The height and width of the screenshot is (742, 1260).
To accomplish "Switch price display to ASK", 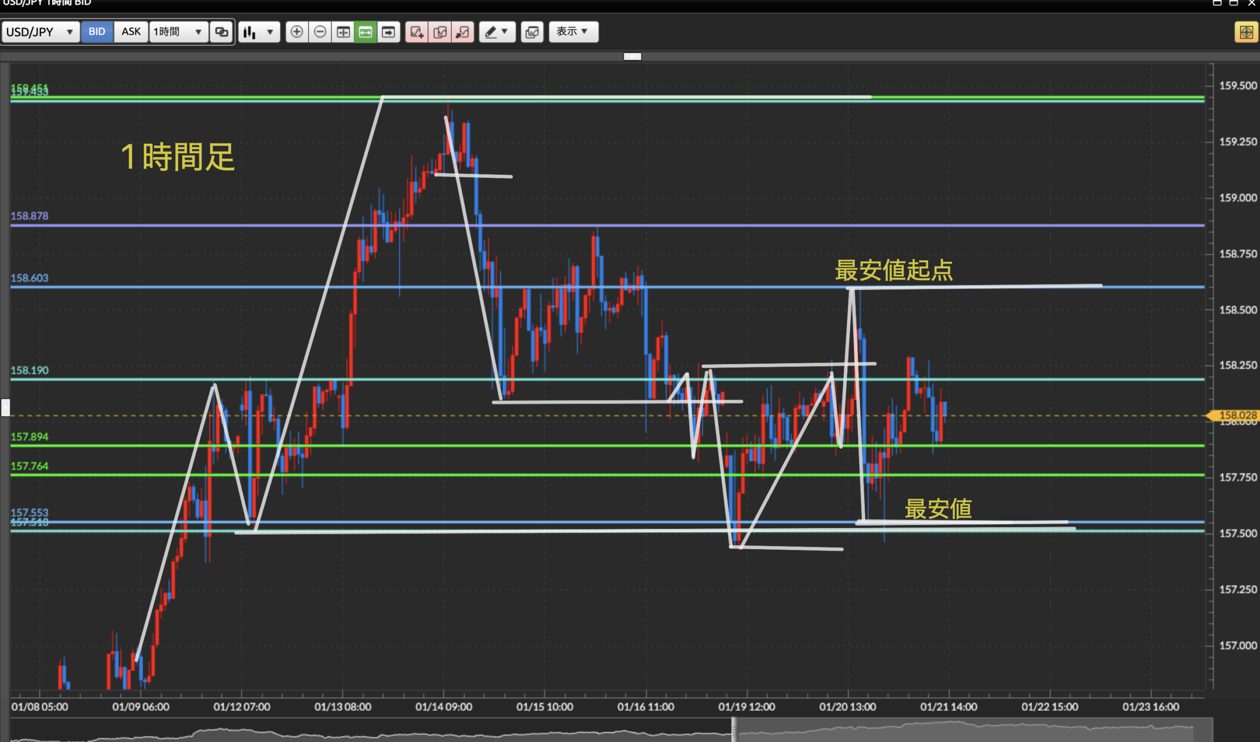I will [131, 31].
